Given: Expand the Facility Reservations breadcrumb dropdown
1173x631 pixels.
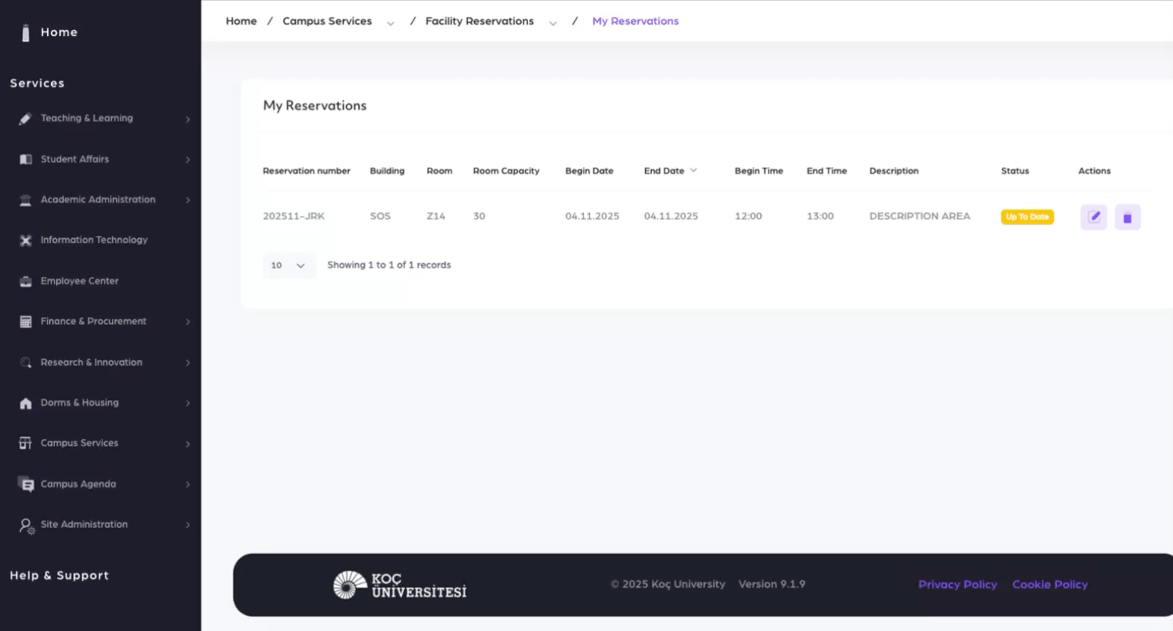Looking at the screenshot, I should point(553,23).
